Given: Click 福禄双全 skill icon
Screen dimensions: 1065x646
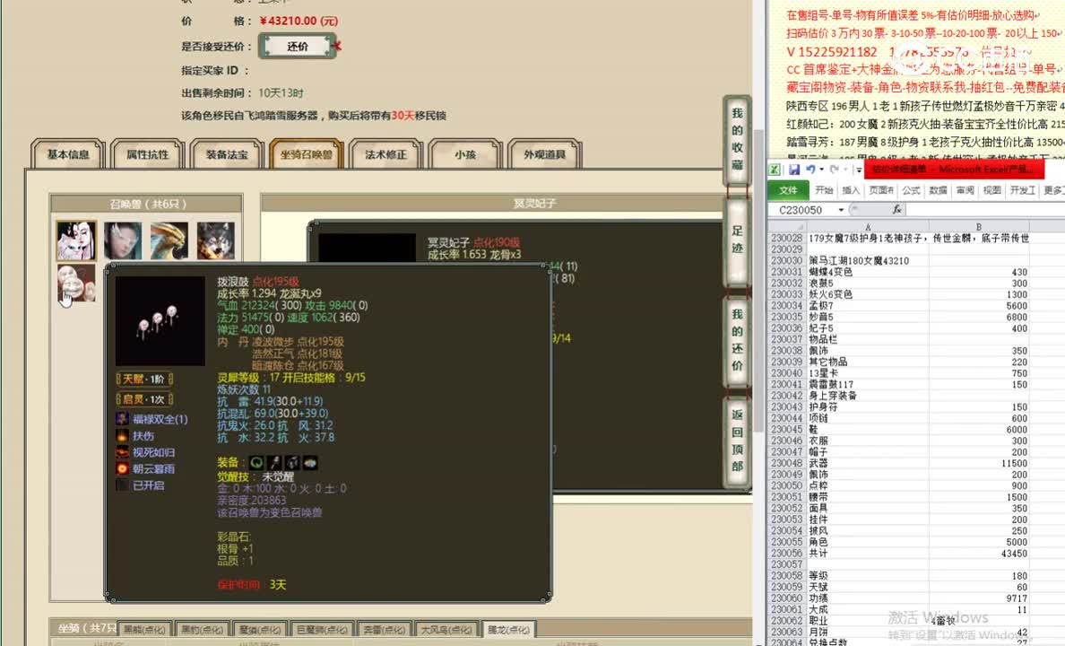Looking at the screenshot, I should click(122, 419).
